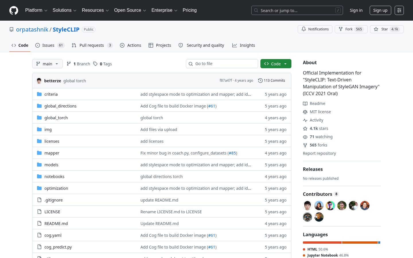View the 1 Branch list
Viewport: 413px width, 258px height.
pos(78,64)
